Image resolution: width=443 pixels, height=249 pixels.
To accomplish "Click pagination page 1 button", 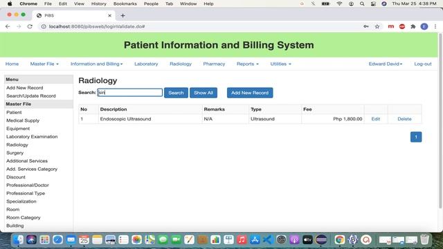I will (416, 137).
